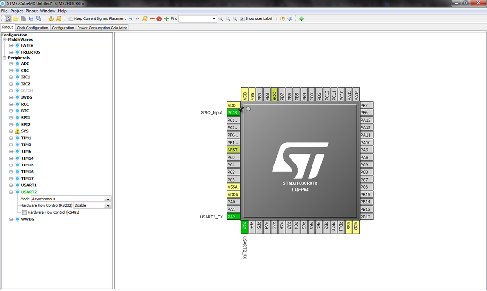Expand the FREERTOS middleware node
This screenshot has width=487, height=291.
pos(11,52)
